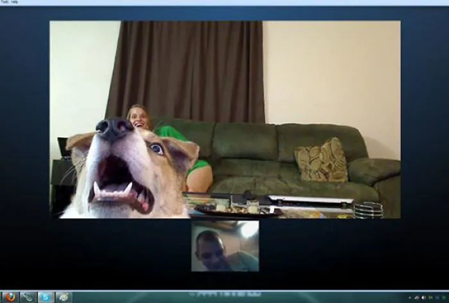Viewport: 449px width, 303px height.
Task: Select the self-view video thumbnail
Action: [x=225, y=246]
